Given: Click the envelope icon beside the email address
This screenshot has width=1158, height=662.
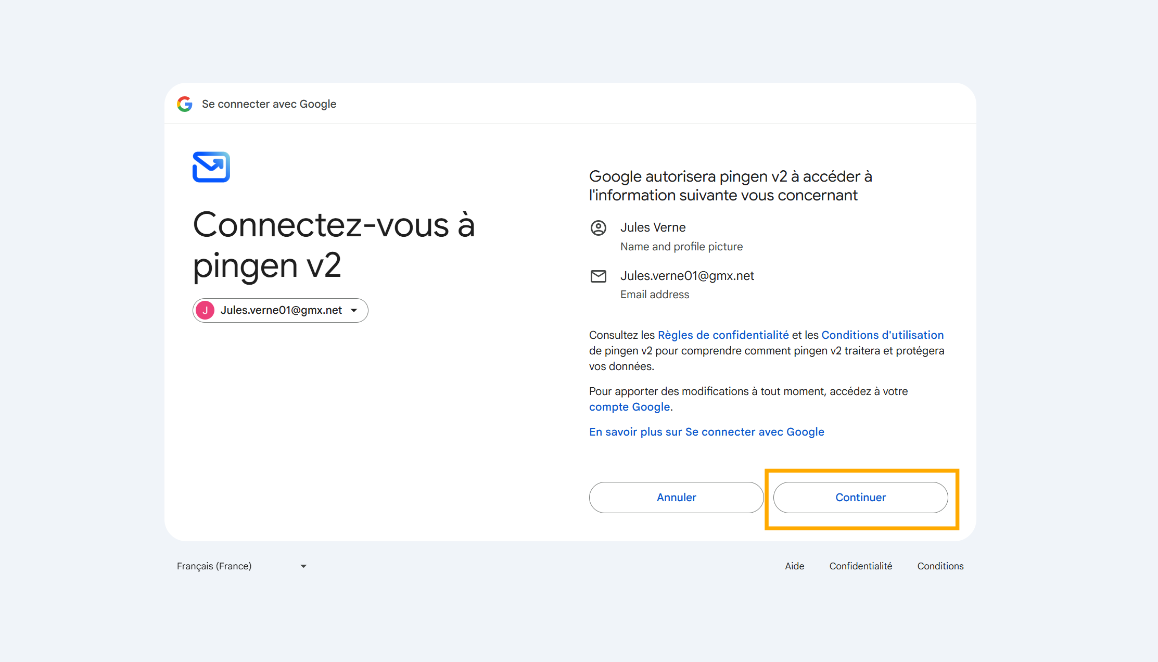Looking at the screenshot, I should (599, 276).
